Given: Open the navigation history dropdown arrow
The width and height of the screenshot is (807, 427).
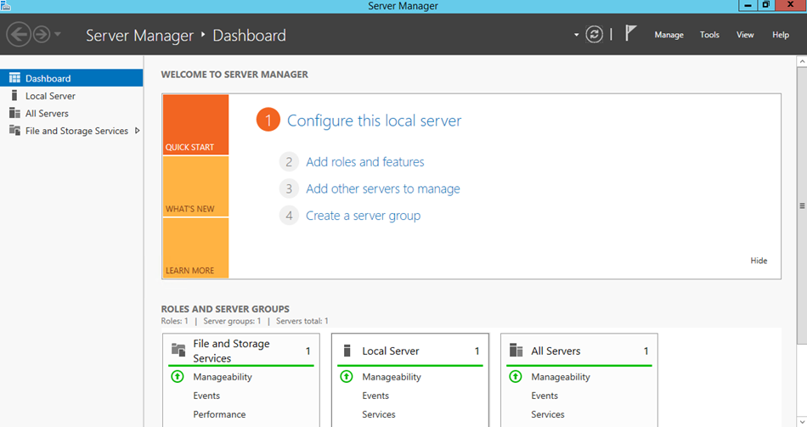Looking at the screenshot, I should (58, 35).
